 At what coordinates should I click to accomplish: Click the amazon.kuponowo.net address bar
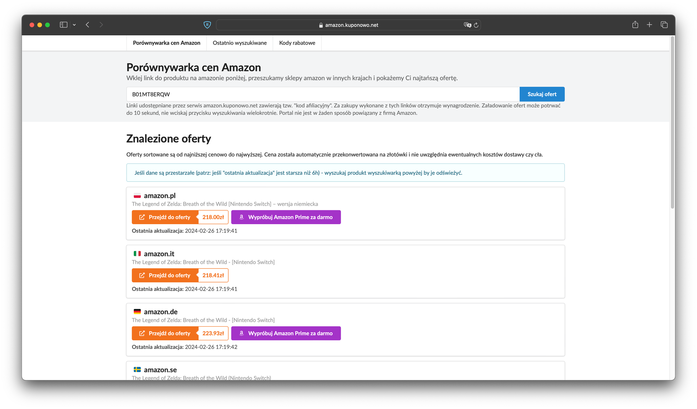[348, 25]
